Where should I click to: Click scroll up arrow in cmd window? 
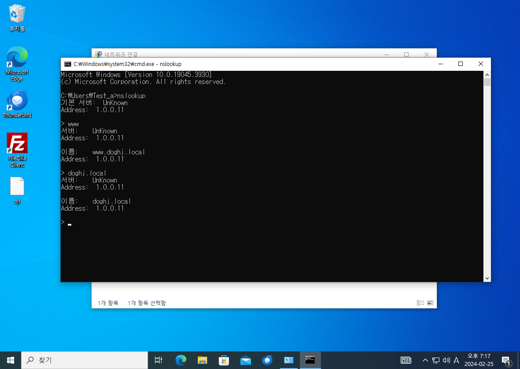[487, 74]
